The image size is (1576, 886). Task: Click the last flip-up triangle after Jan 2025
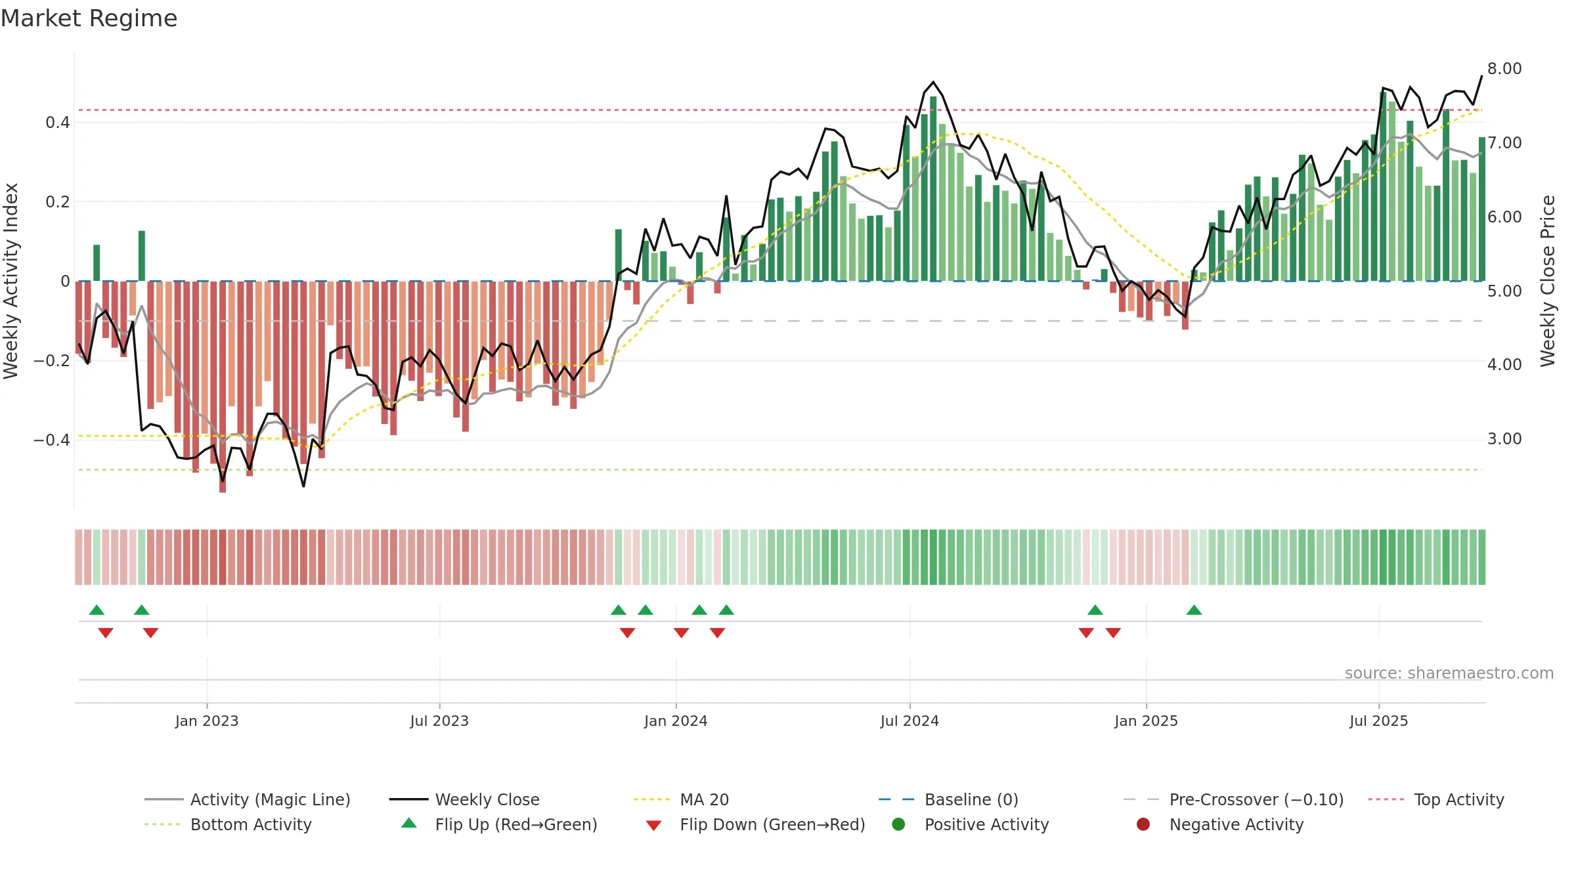(x=1194, y=610)
